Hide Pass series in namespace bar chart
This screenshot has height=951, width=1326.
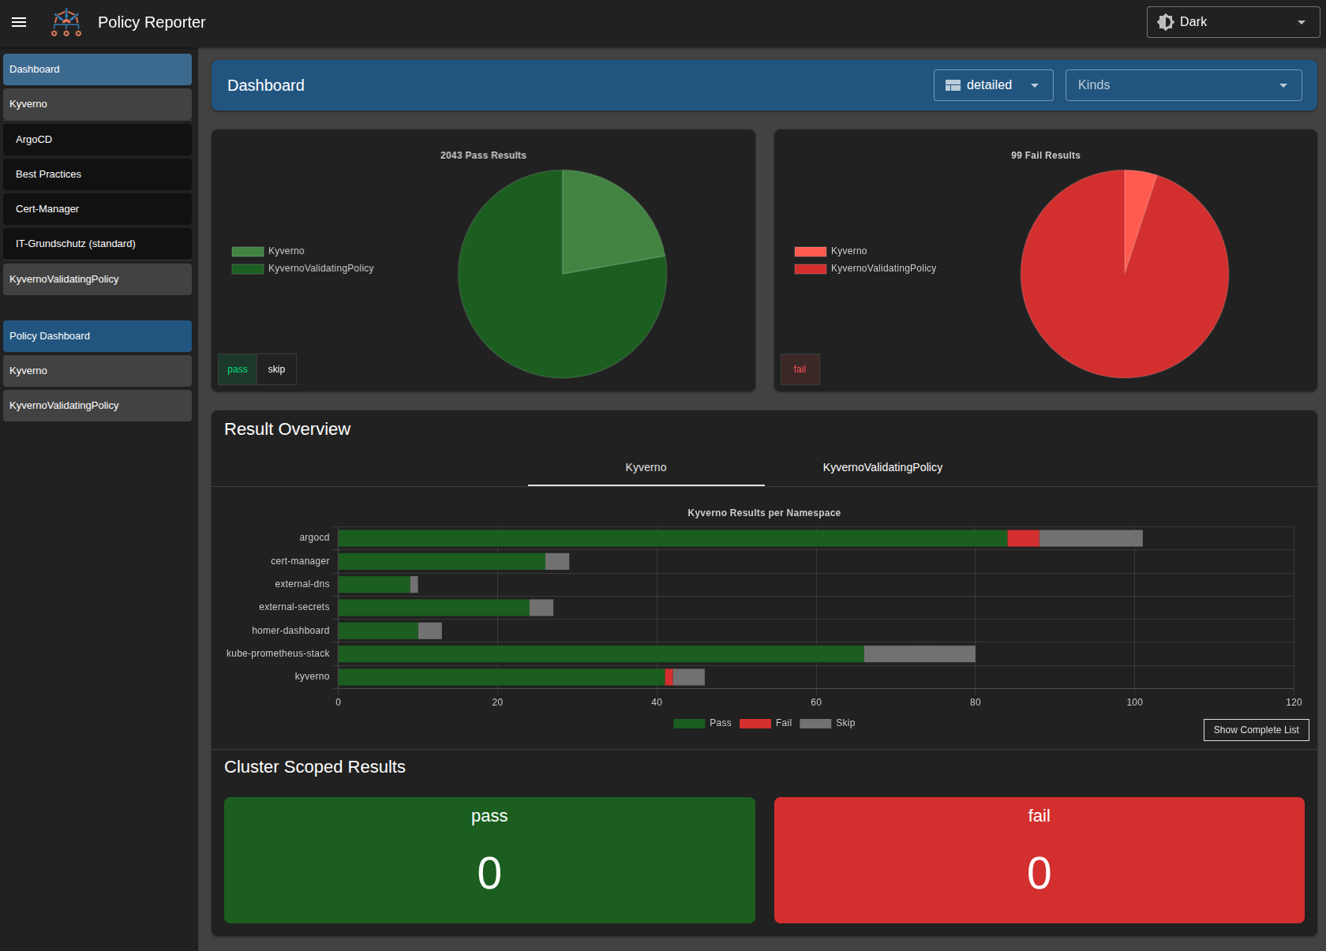(x=702, y=723)
